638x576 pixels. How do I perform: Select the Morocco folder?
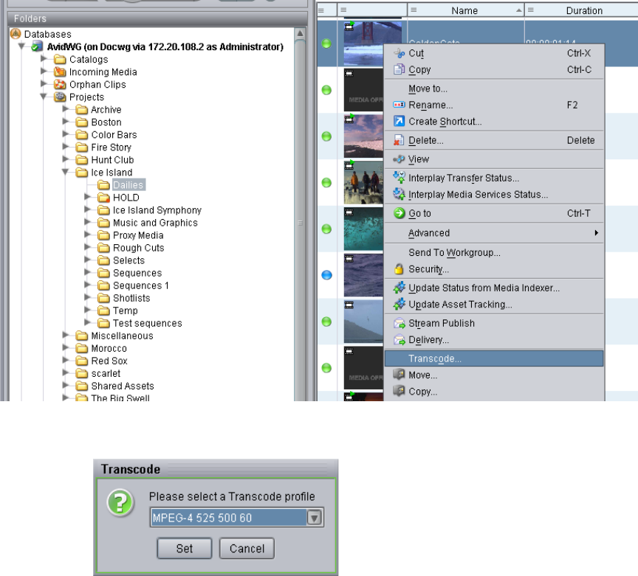(109, 348)
